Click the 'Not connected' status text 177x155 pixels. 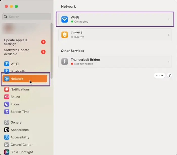pos(84,64)
